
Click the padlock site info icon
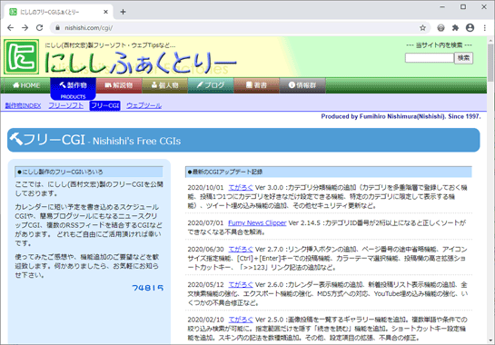pos(57,28)
